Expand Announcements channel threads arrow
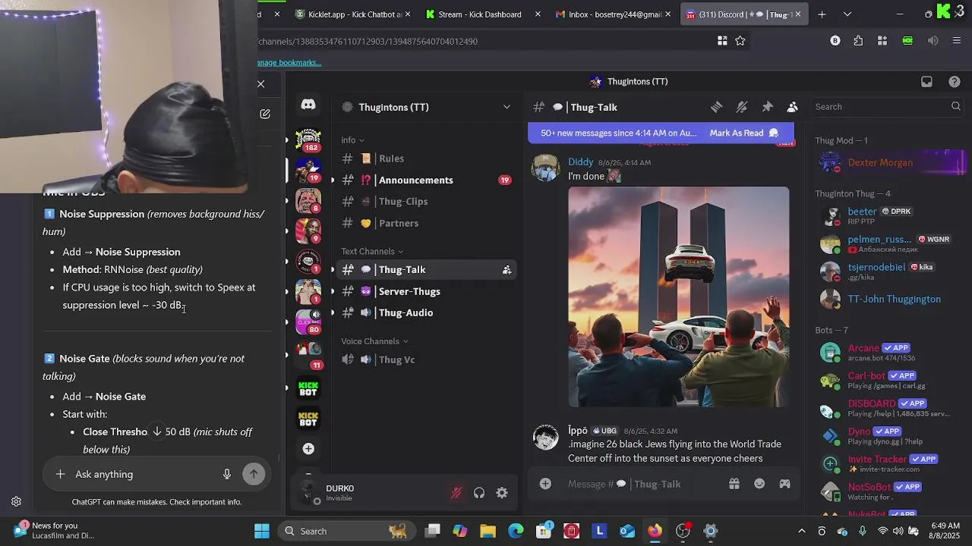Image resolution: width=972 pixels, height=546 pixels. coord(333,180)
